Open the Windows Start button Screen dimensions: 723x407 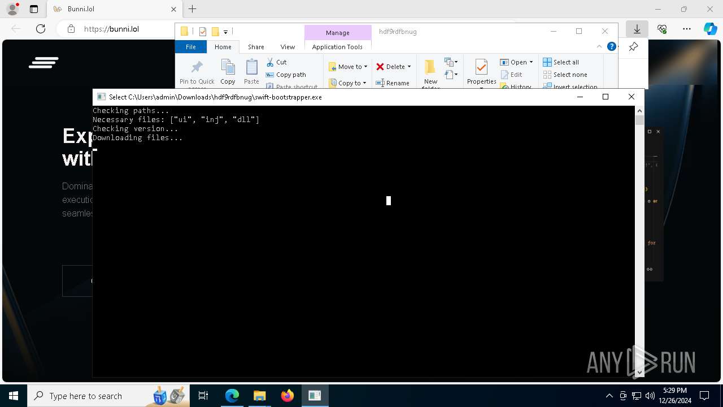[x=14, y=396]
